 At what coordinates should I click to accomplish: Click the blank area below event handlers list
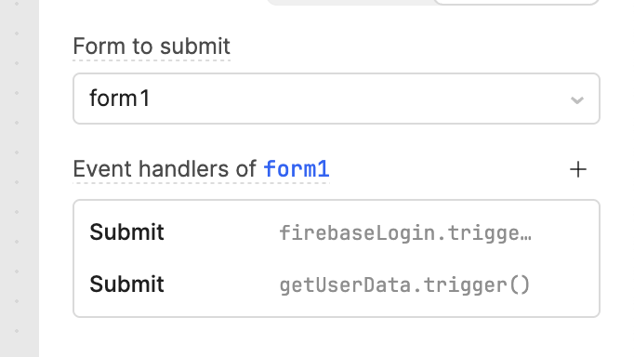pos(337,337)
